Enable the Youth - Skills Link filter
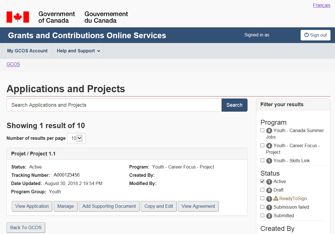 [262, 161]
